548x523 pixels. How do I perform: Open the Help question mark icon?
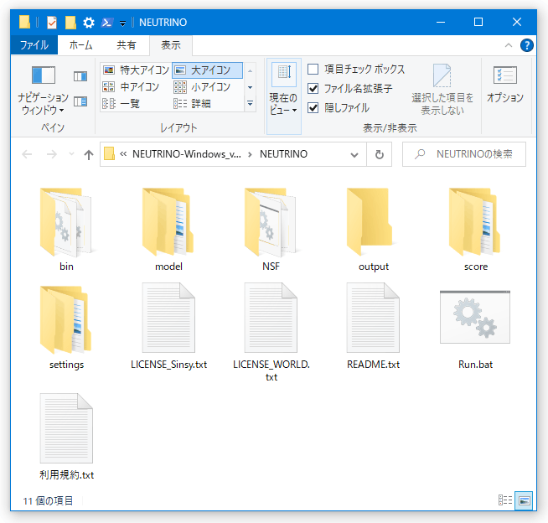tap(527, 45)
